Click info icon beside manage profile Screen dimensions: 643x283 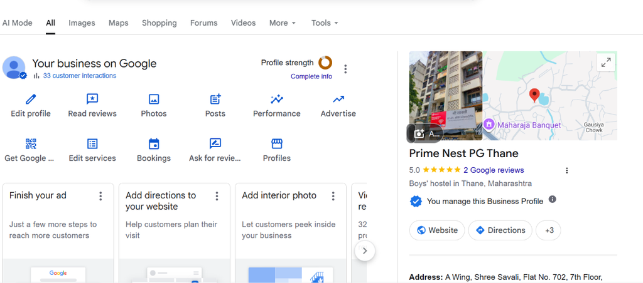(x=553, y=199)
